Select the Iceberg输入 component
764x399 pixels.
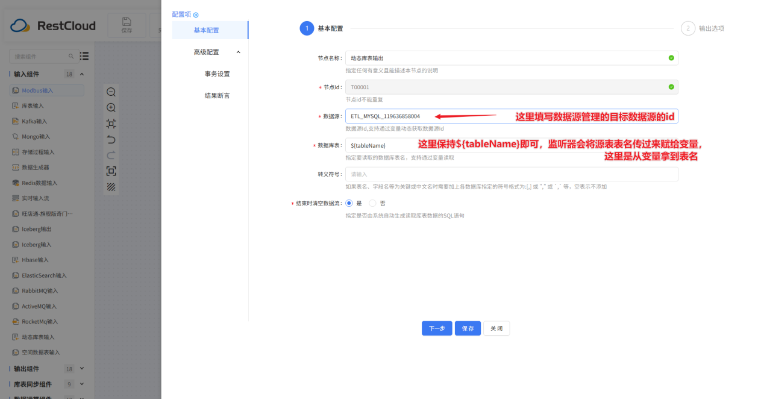click(x=37, y=245)
